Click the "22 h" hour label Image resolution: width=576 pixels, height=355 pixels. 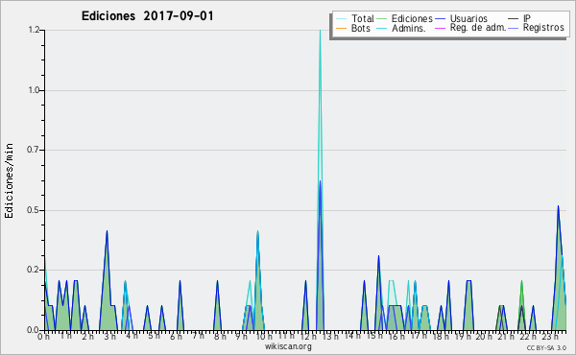528,336
